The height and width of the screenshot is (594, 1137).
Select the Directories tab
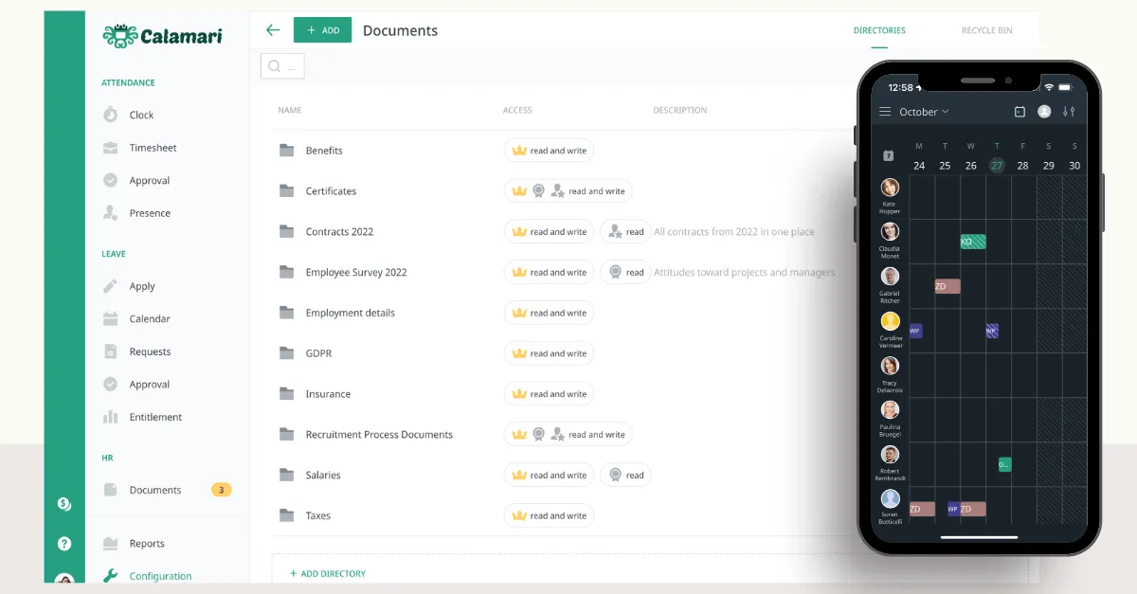click(879, 29)
